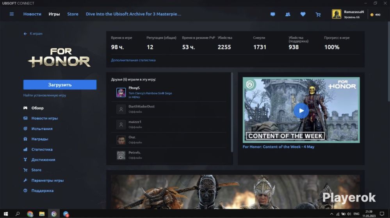The height and width of the screenshot is (218, 390).
Task: Open Параметры игры wrench item
Action: [x=43, y=180]
